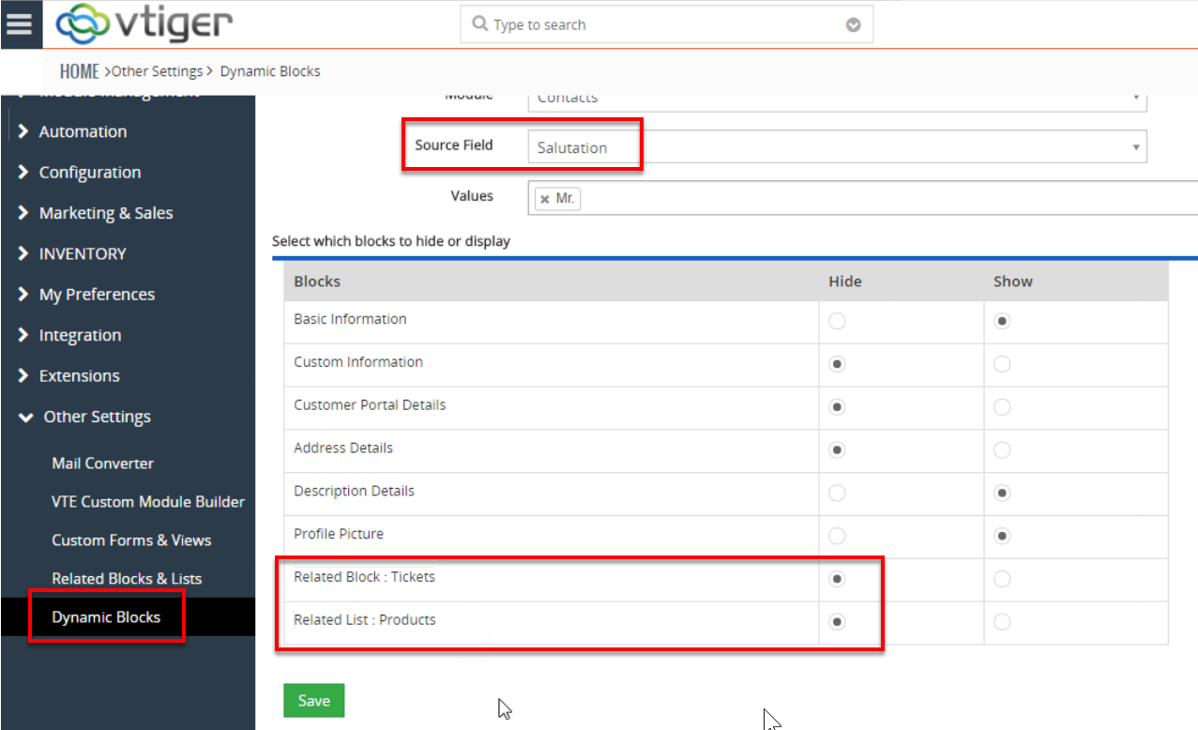Set Related Block : Tickets to Show
Image resolution: width=1198 pixels, height=730 pixels.
[x=1002, y=579]
